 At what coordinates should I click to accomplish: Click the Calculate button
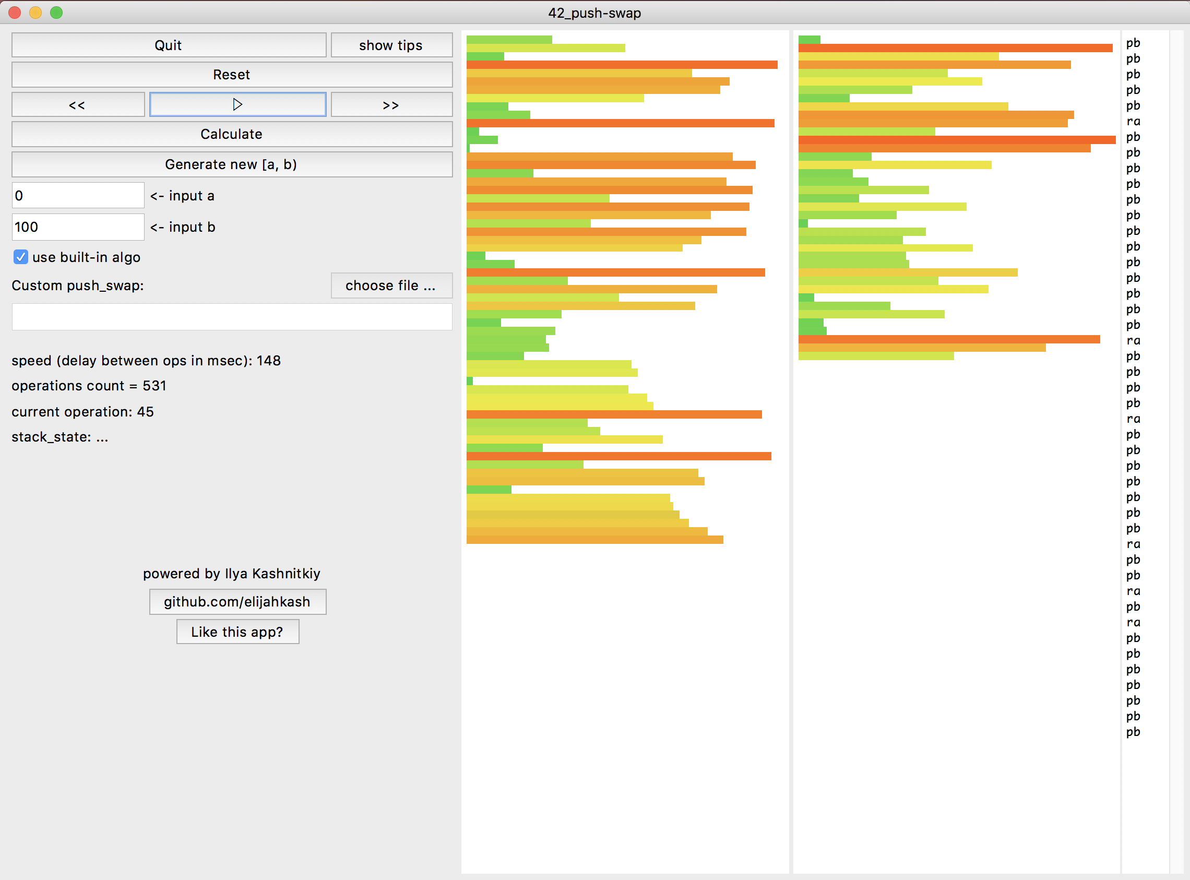coord(232,134)
